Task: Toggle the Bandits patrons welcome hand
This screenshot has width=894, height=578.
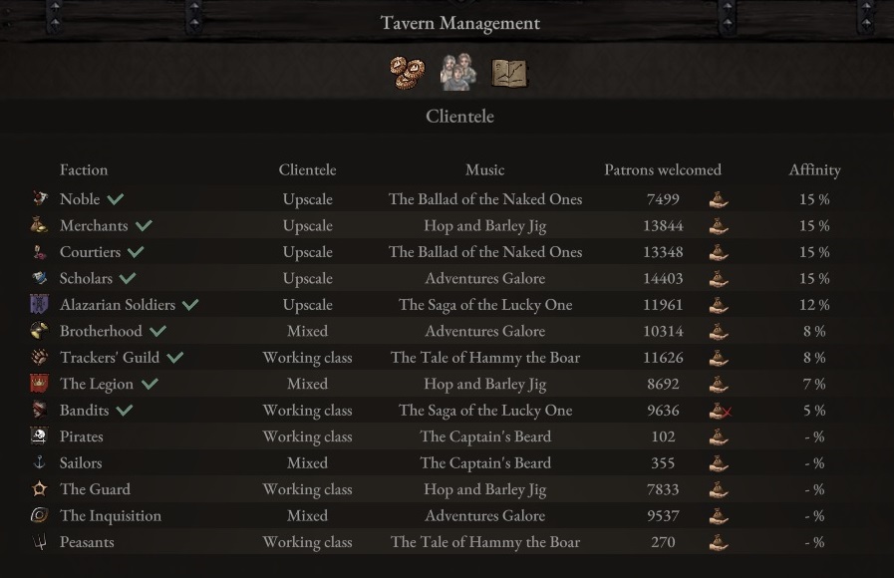Action: coord(720,411)
